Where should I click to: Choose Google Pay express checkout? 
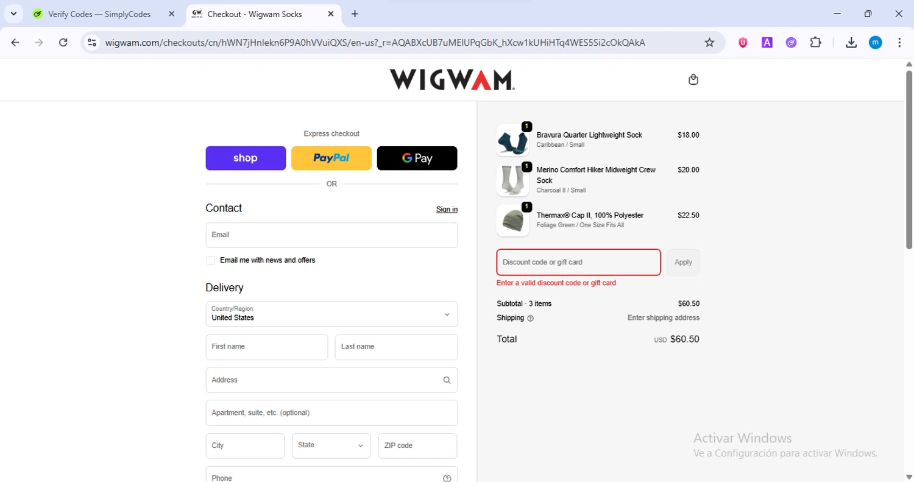pyautogui.click(x=417, y=158)
